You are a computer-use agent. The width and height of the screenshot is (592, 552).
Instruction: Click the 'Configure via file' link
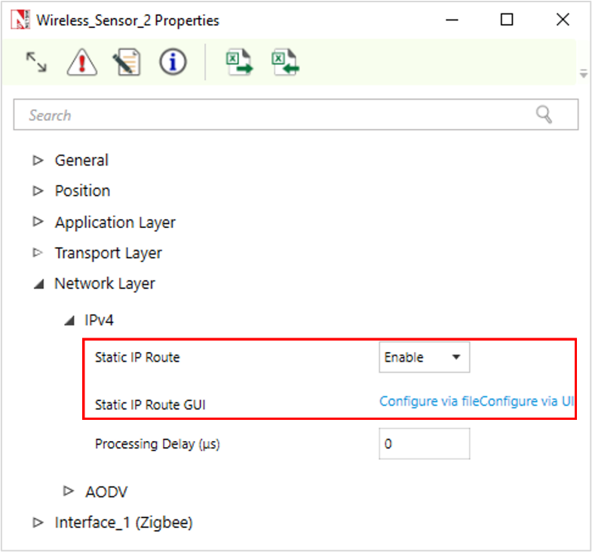pos(419,401)
